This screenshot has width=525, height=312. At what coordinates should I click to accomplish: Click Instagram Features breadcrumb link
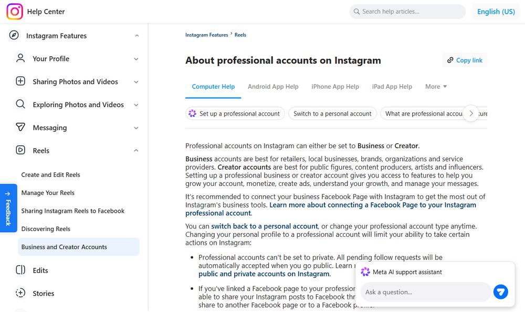(206, 35)
